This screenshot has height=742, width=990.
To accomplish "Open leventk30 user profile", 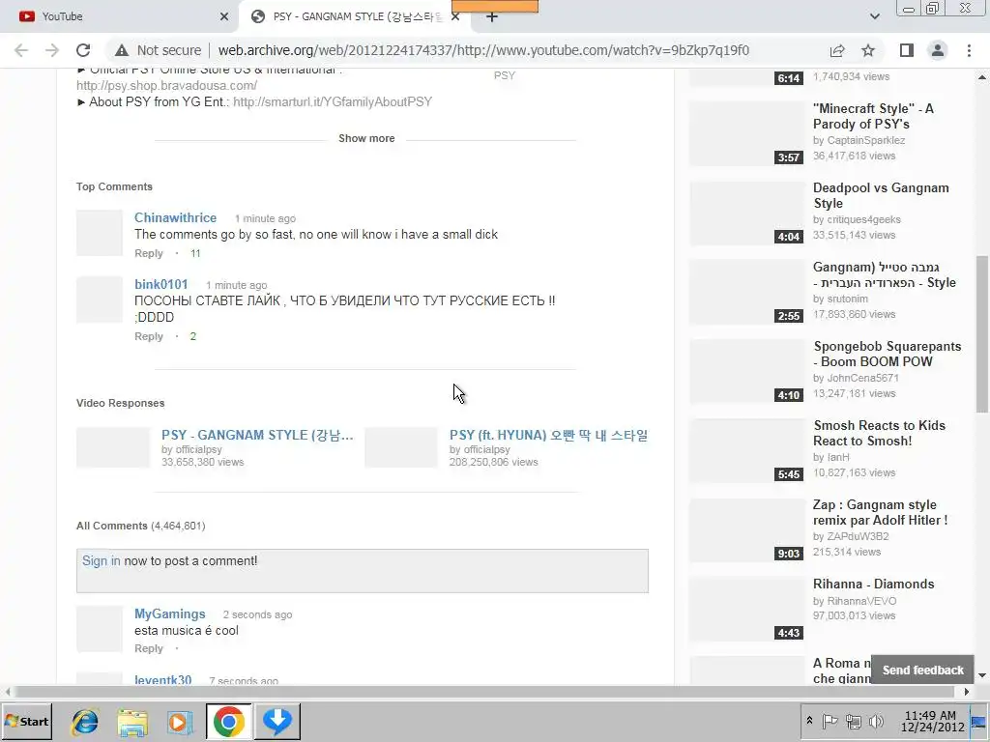I will (162, 679).
